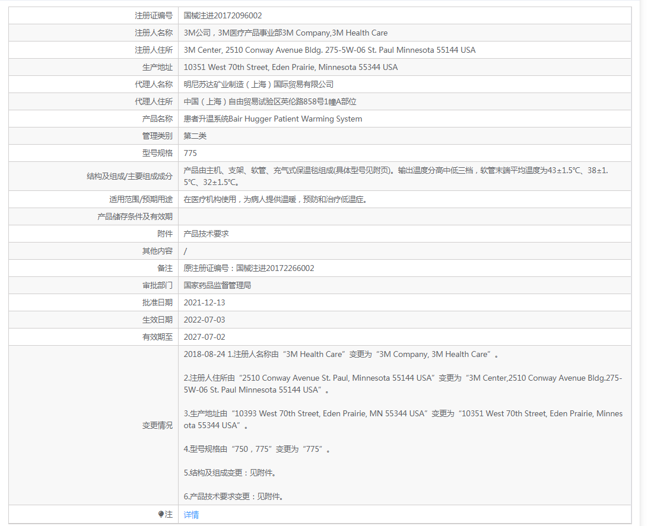Click the 有效期至 label
Viewport: 648px width, 526px height.
coord(157,337)
